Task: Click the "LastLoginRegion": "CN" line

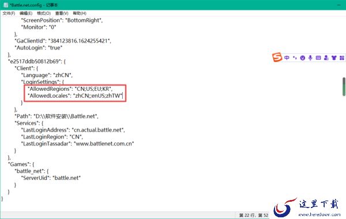Action: (52, 137)
